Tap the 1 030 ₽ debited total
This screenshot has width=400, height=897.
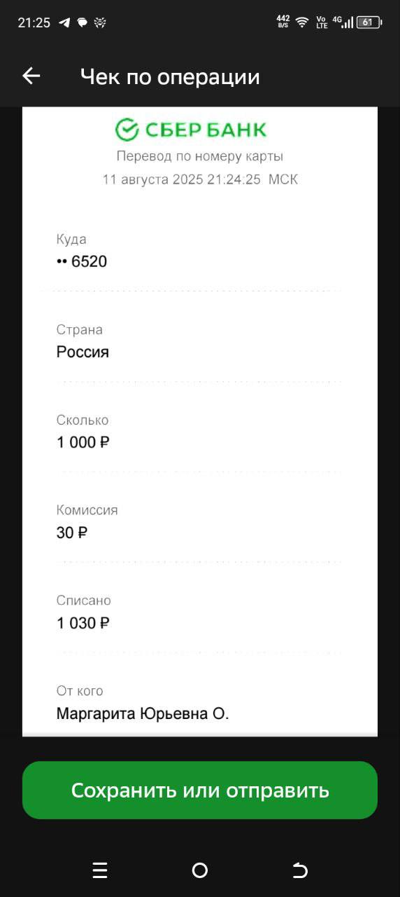pyautogui.click(x=83, y=623)
